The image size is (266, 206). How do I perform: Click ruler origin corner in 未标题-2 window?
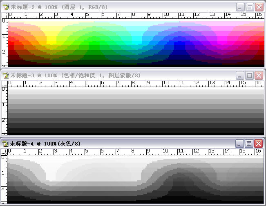coord(5,16)
